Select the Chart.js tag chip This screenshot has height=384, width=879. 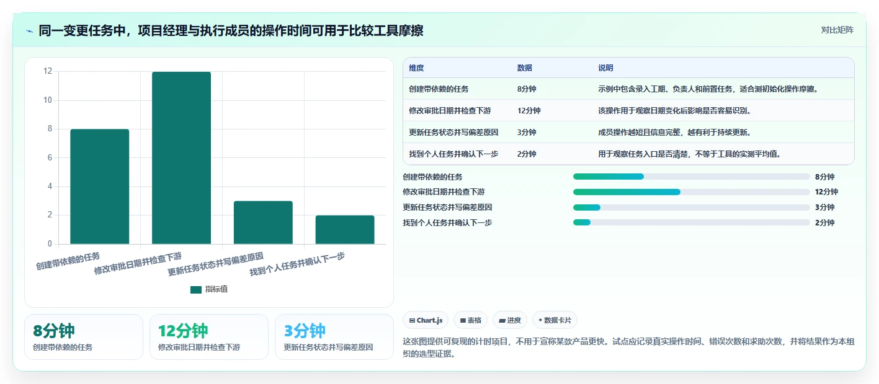coord(426,320)
